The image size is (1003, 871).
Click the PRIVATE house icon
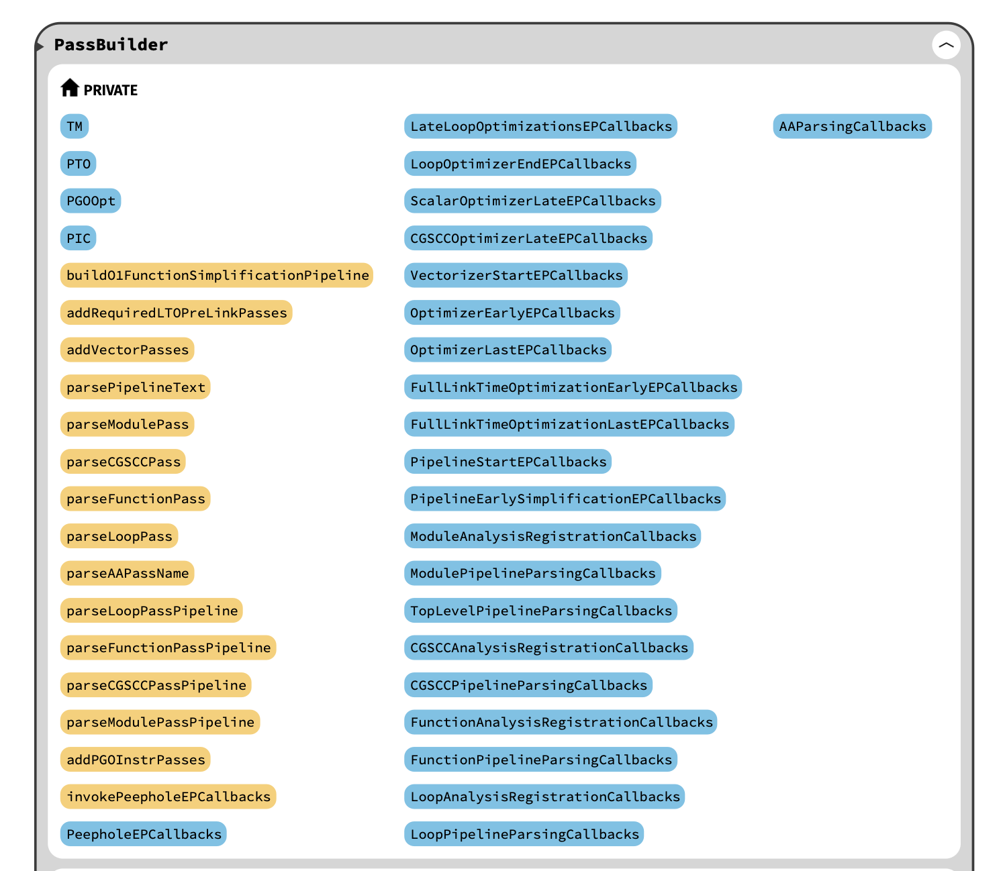pos(70,88)
